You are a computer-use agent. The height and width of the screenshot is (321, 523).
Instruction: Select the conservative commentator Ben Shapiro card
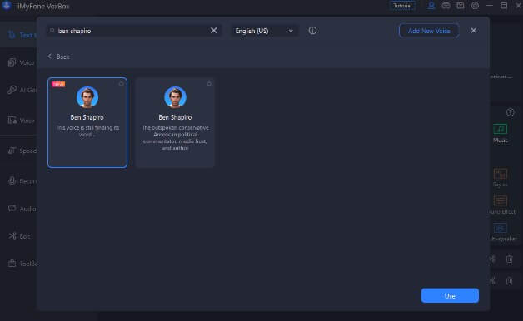(175, 122)
